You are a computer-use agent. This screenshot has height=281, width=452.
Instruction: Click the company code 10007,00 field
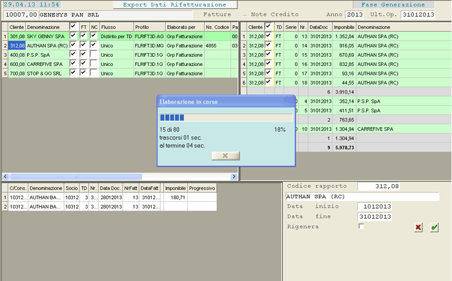point(21,15)
